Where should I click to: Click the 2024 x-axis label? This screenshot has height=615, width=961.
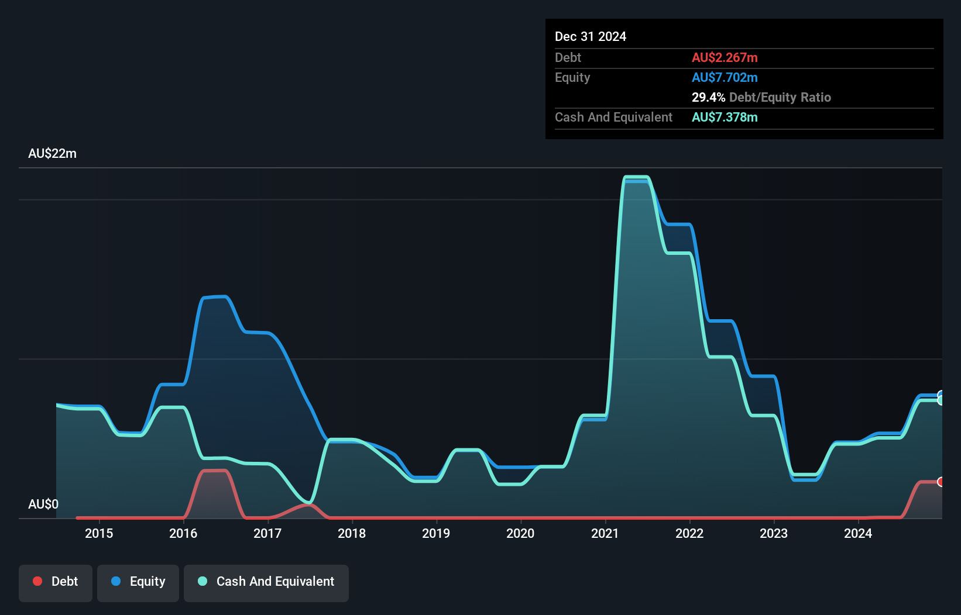tap(858, 533)
